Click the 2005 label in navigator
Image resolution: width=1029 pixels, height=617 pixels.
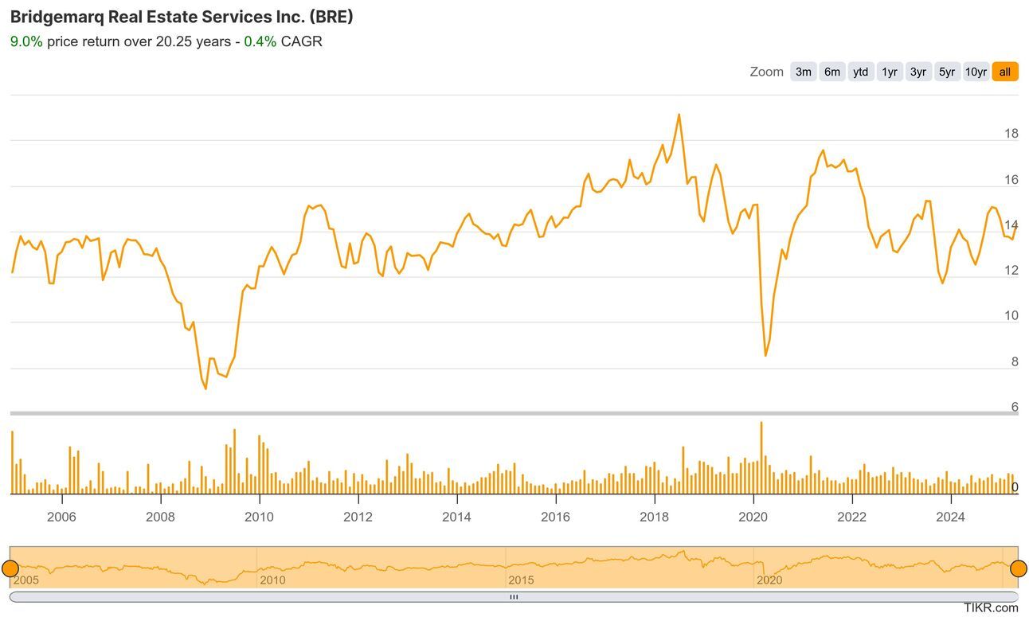coord(26,580)
